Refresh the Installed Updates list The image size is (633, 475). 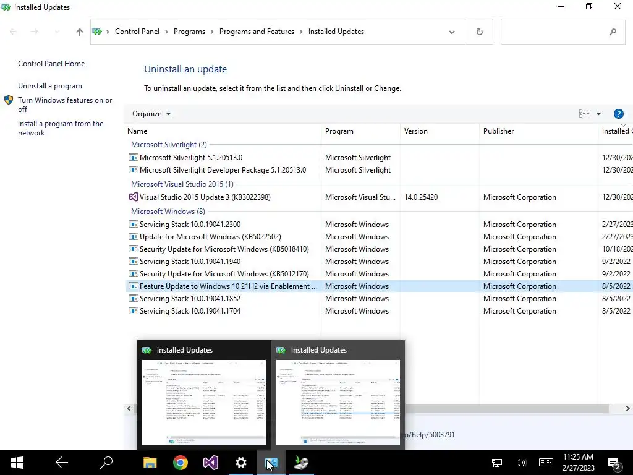click(479, 32)
